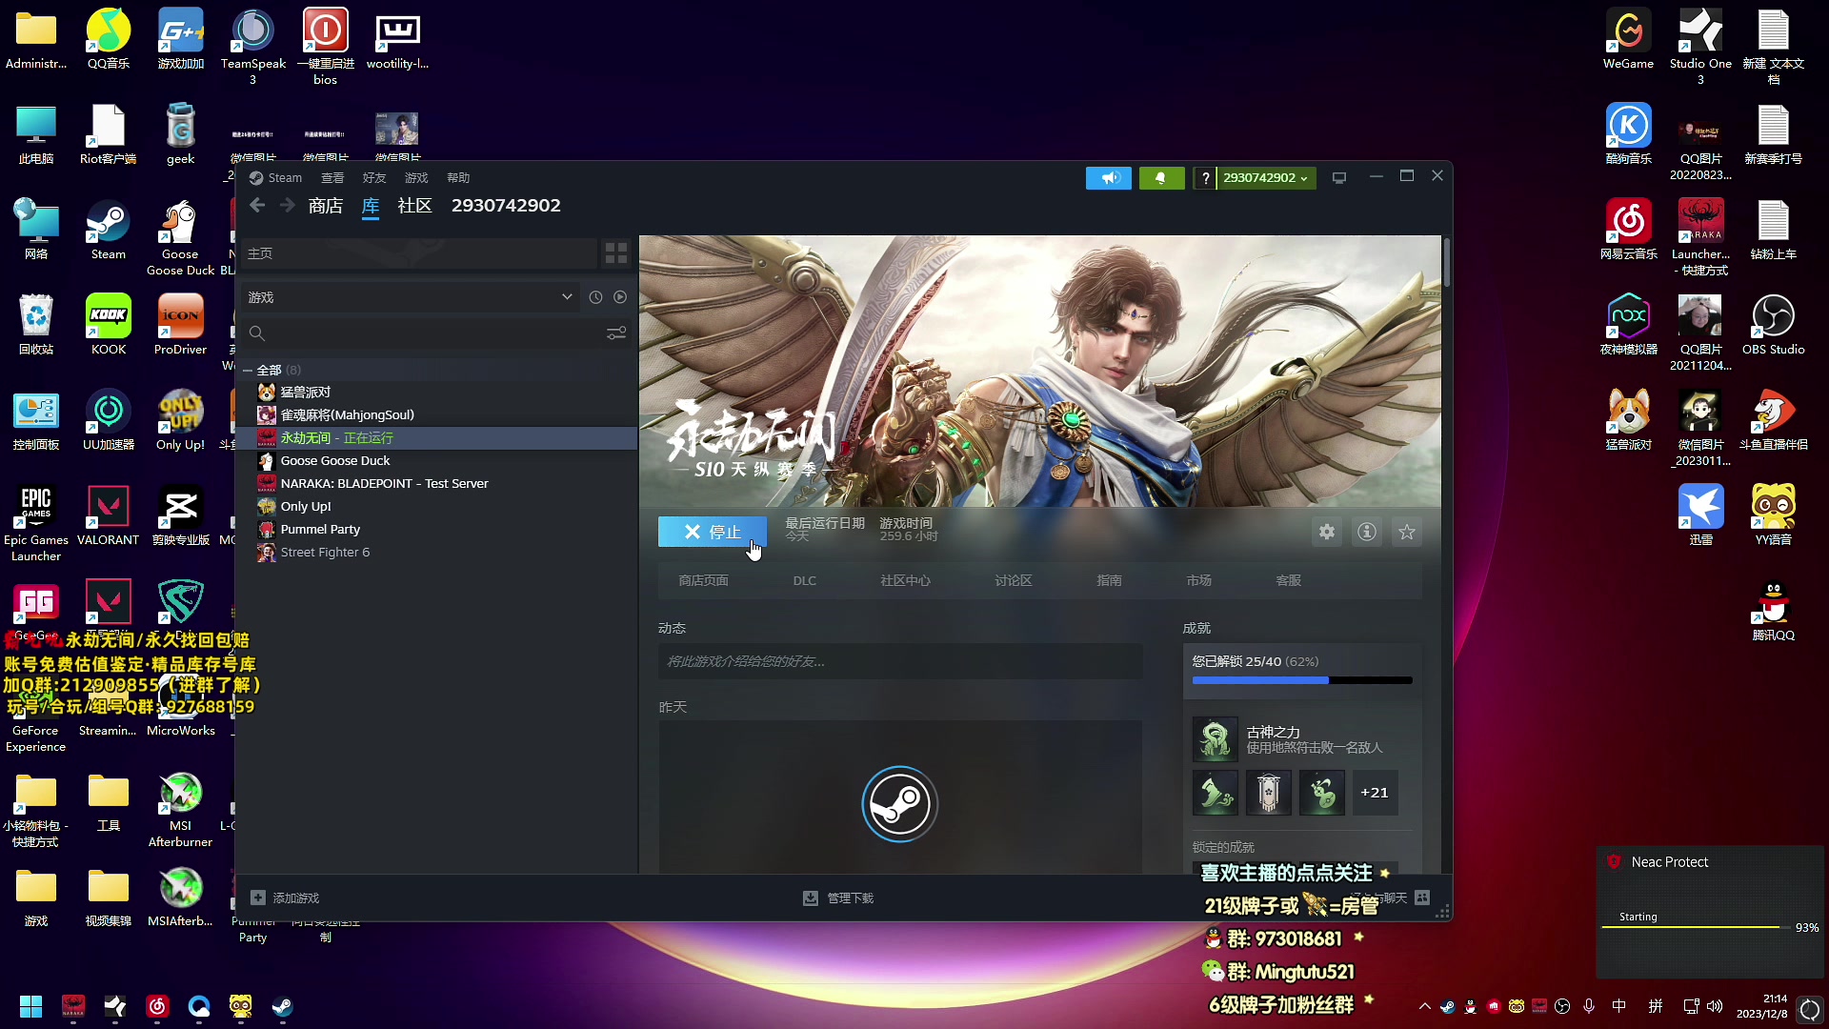Show ready-to-play games filter icon
The image size is (1829, 1029).
coord(620,297)
